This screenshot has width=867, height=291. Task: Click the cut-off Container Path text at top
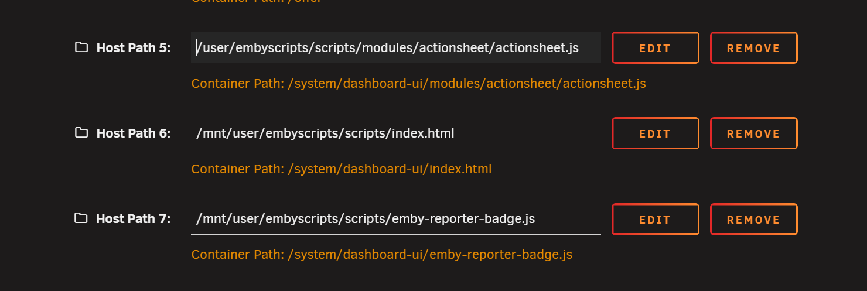pyautogui.click(x=256, y=1)
